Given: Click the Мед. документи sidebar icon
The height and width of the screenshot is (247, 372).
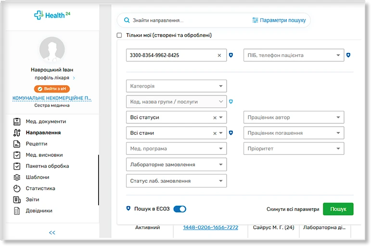Looking at the screenshot, I should (x=17, y=121).
